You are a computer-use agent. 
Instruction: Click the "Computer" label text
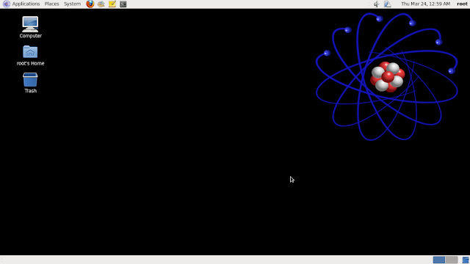(31, 36)
